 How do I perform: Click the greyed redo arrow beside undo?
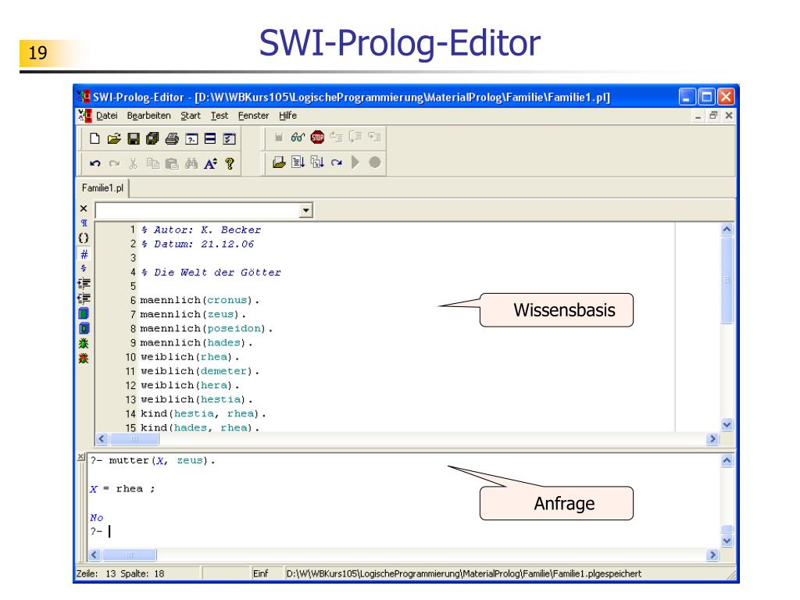(114, 163)
